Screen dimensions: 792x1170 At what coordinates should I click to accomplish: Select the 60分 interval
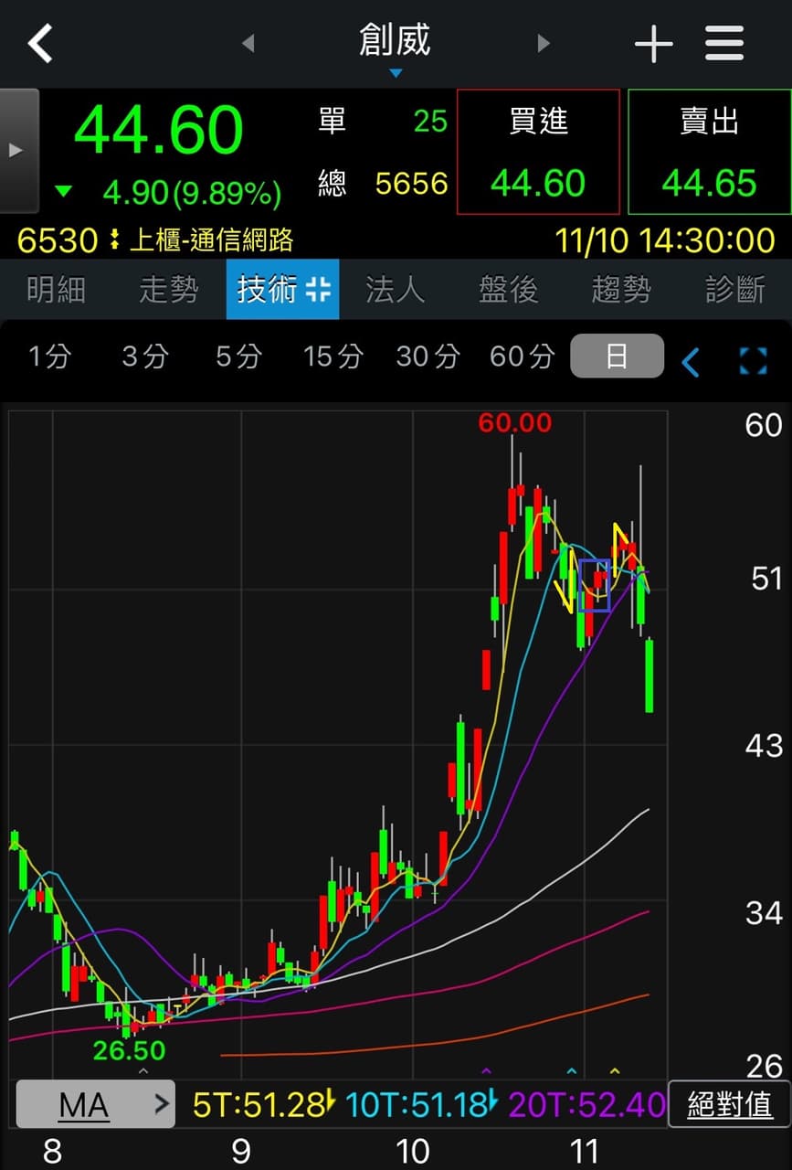tap(522, 356)
